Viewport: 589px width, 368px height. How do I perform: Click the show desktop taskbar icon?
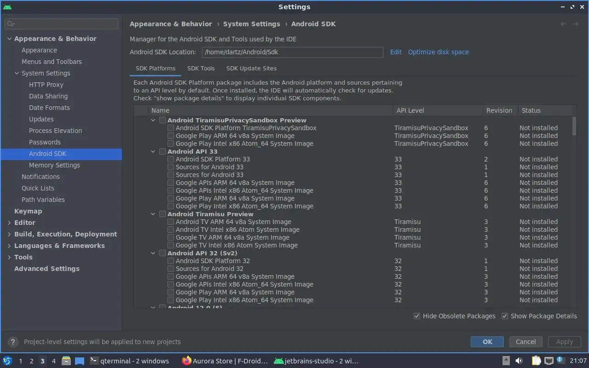click(x=80, y=361)
